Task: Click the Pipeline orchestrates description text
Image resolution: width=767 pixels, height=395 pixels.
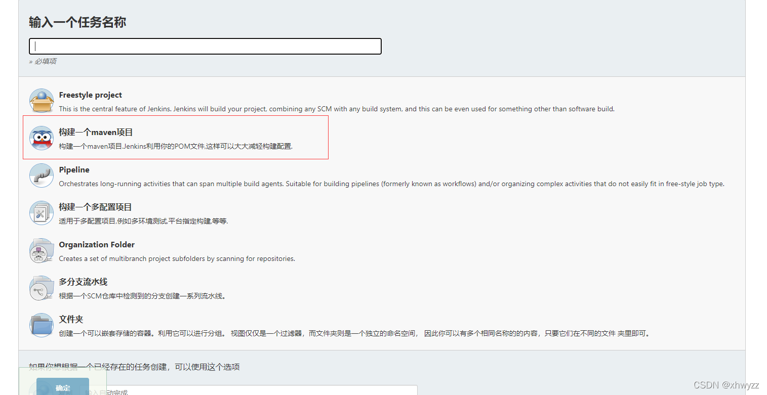Action: [x=391, y=184]
